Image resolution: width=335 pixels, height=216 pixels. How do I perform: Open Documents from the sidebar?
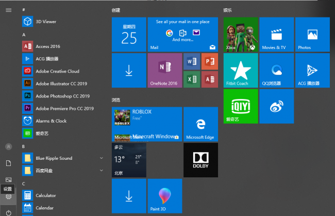(9, 163)
